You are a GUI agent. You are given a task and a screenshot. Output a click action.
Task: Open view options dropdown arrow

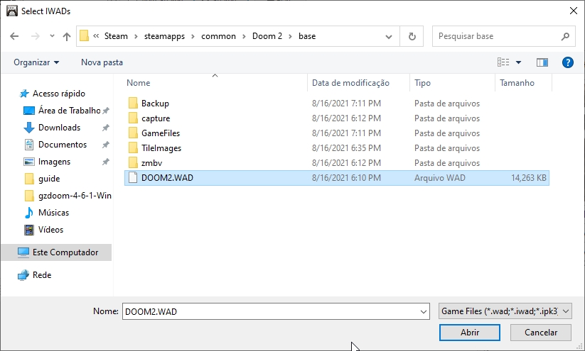pyautogui.click(x=519, y=62)
